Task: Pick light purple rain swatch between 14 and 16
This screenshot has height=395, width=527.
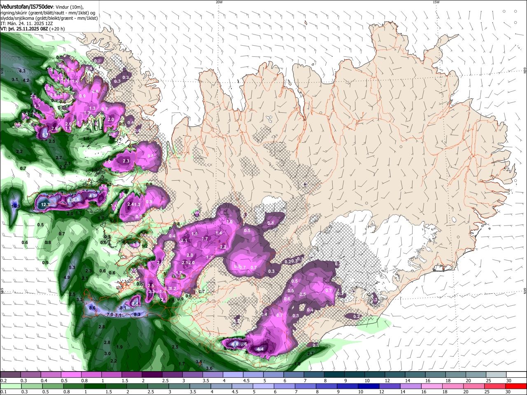Action: (410, 386)
